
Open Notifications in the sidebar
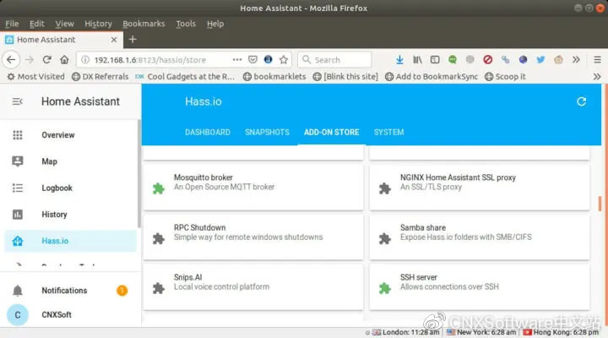pyautogui.click(x=64, y=291)
